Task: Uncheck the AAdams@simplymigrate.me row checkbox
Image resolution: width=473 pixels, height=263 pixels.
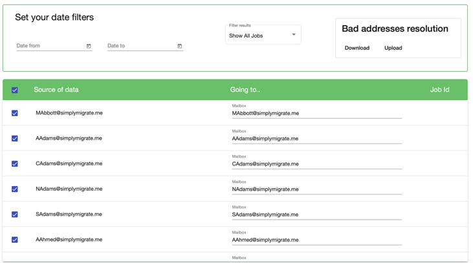Action: point(15,138)
